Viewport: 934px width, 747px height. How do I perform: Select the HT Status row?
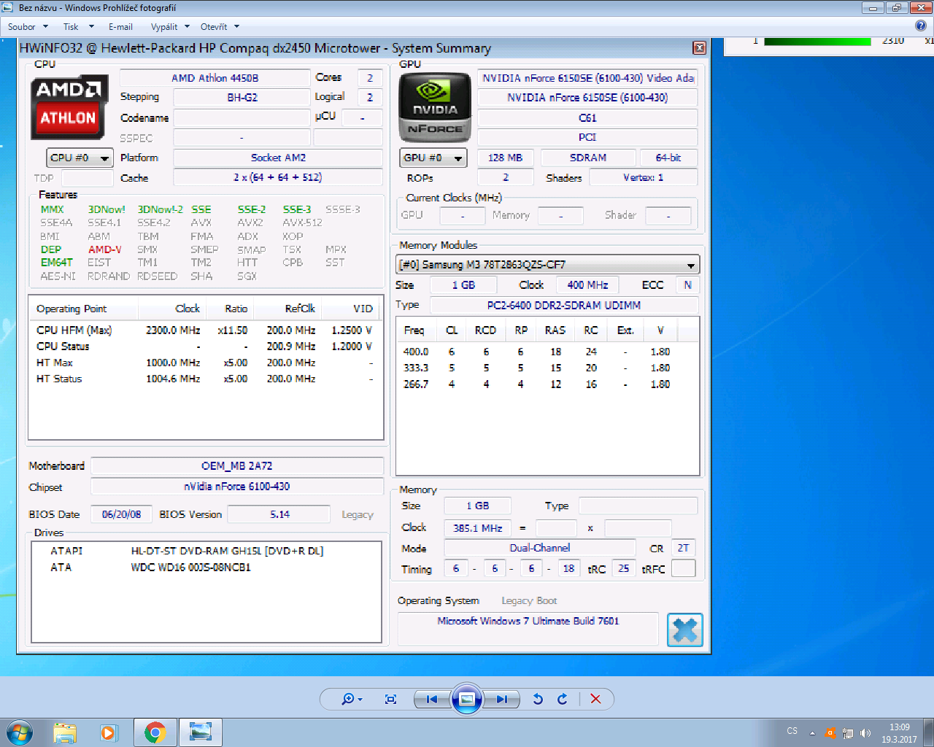pos(205,379)
